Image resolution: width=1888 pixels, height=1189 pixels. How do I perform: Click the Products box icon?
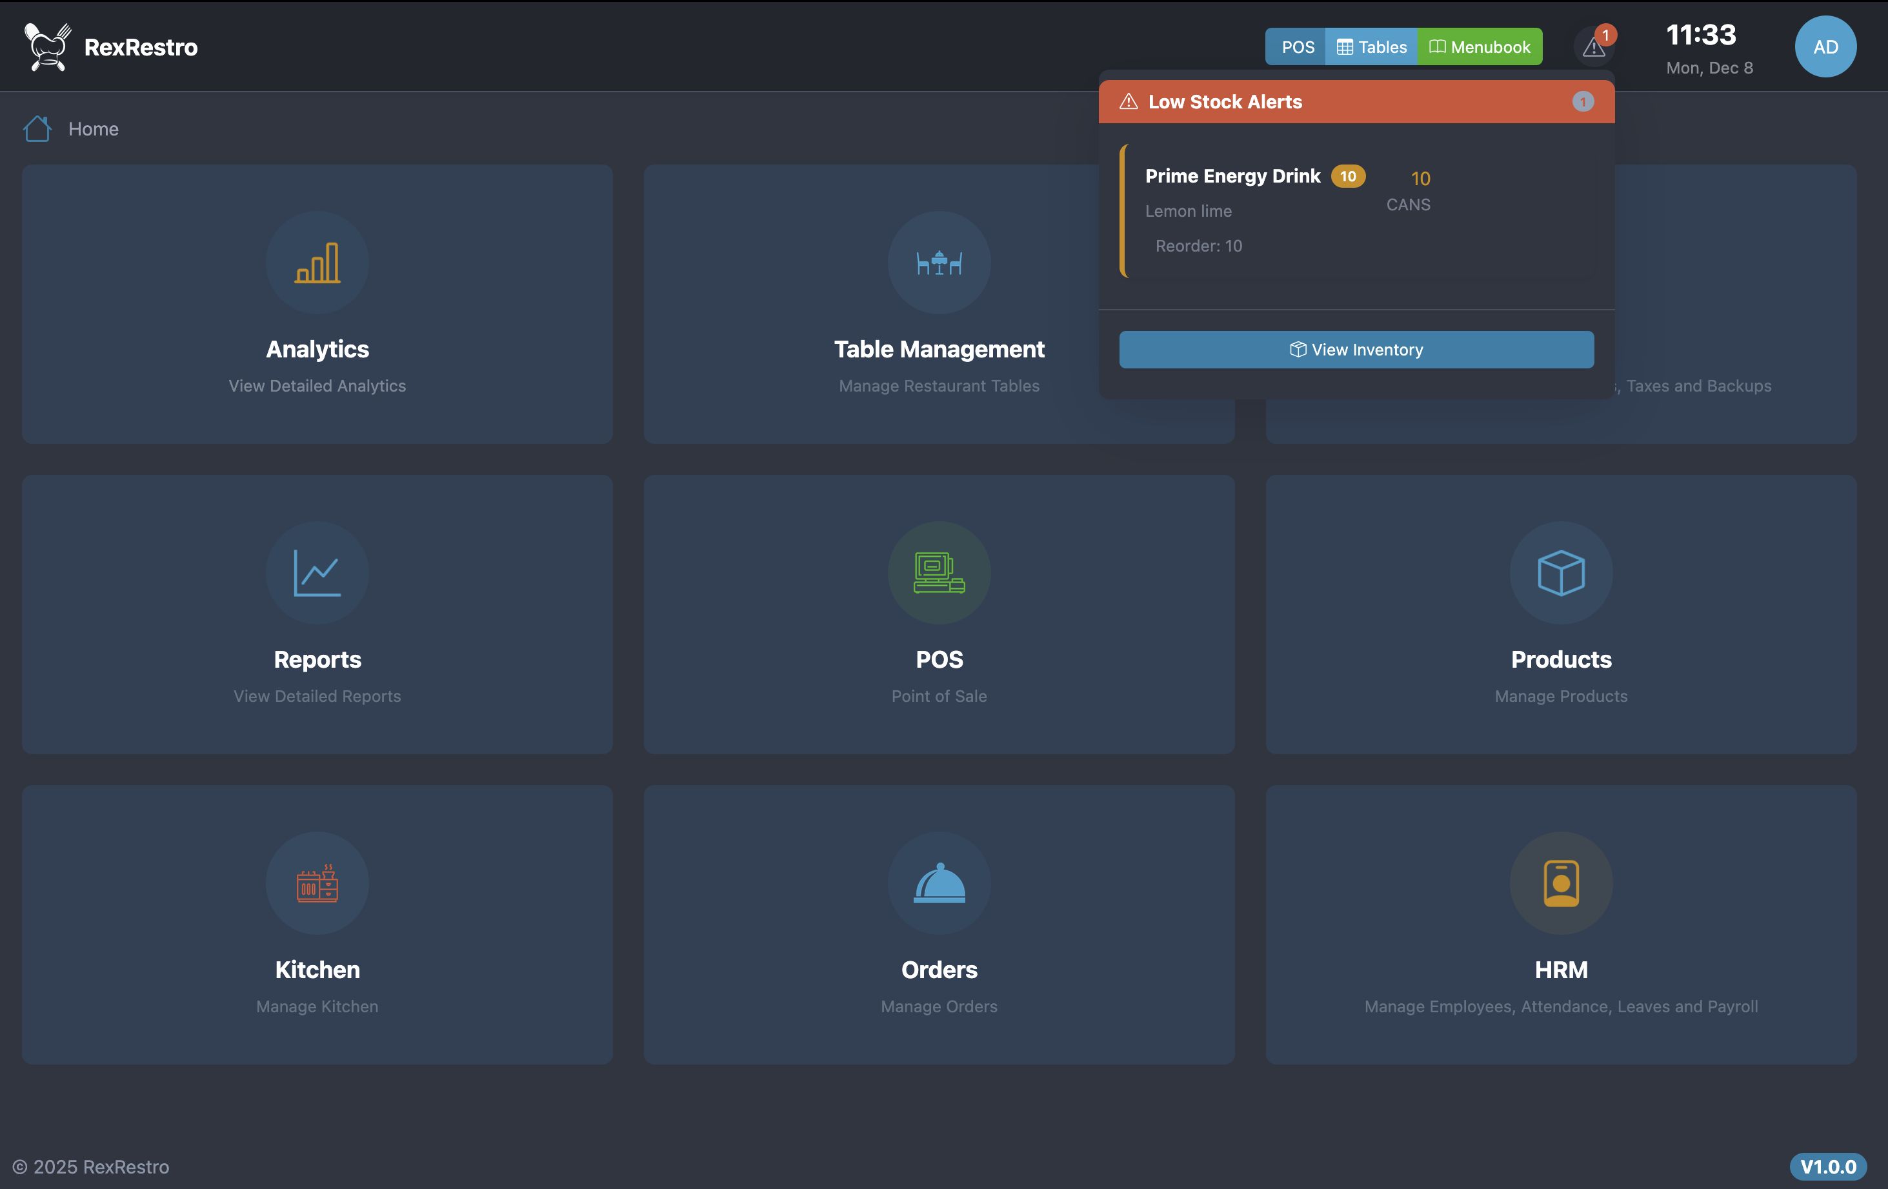click(x=1560, y=573)
